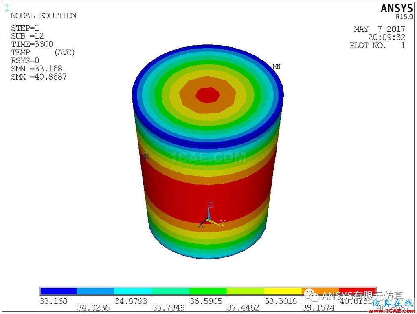Click the 33.168 legend value

pos(53,301)
